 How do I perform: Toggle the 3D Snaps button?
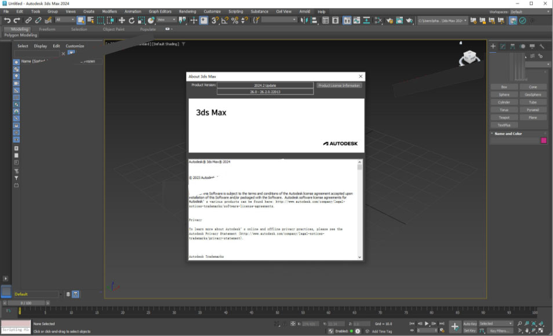[x=214, y=20]
